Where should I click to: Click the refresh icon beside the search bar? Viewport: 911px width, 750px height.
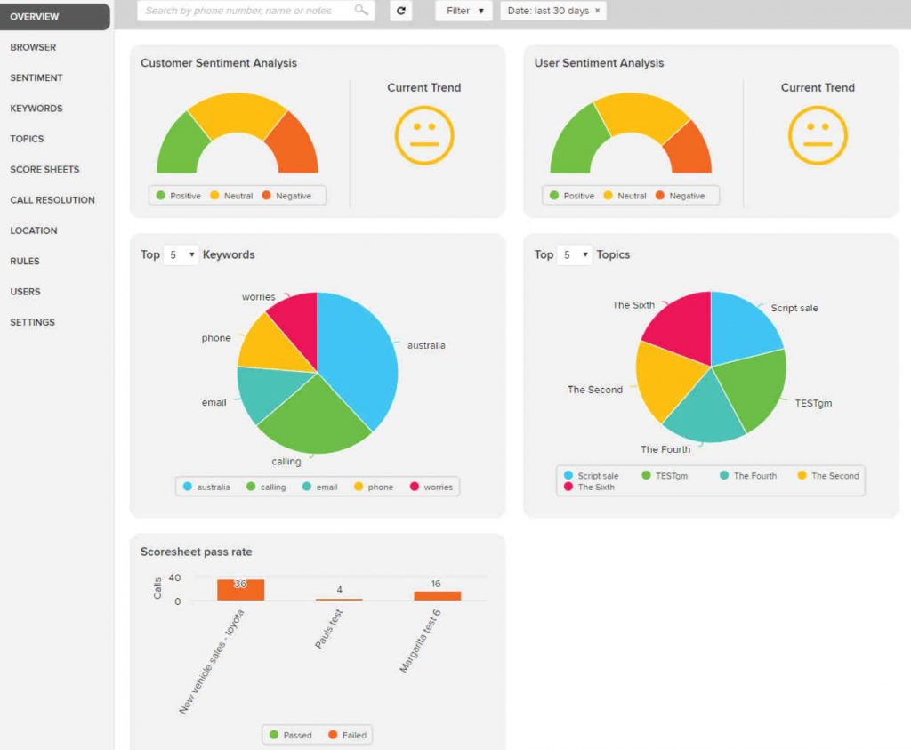tap(399, 12)
